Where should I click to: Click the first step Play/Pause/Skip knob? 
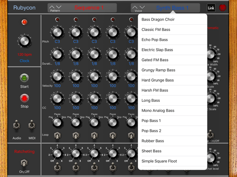57,122
